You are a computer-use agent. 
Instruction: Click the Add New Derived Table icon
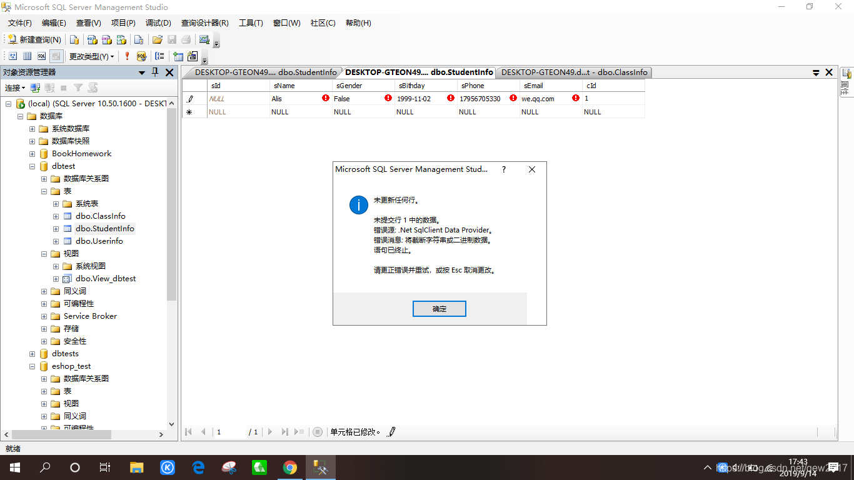click(x=193, y=56)
